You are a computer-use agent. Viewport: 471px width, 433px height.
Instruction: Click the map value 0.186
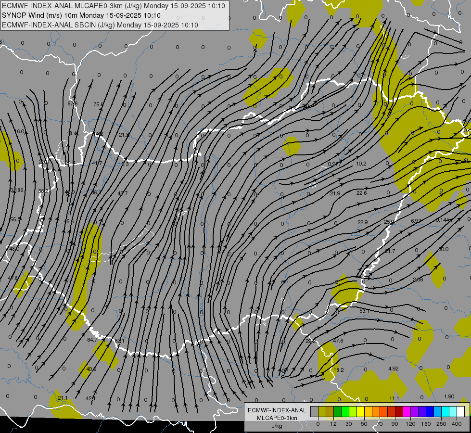coord(16,190)
